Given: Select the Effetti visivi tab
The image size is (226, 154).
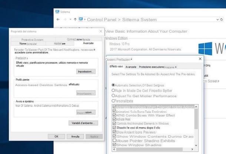Looking at the screenshot, I should 116,66.
